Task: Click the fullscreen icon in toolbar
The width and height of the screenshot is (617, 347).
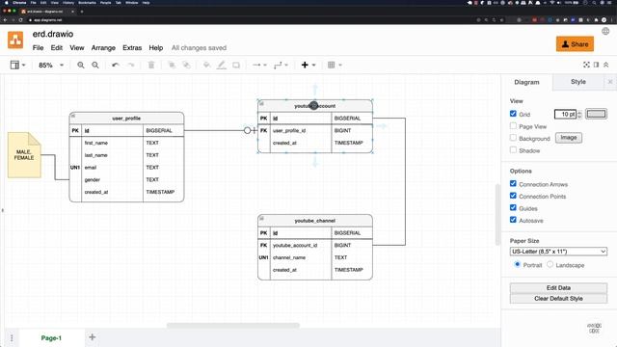Action: click(586, 65)
